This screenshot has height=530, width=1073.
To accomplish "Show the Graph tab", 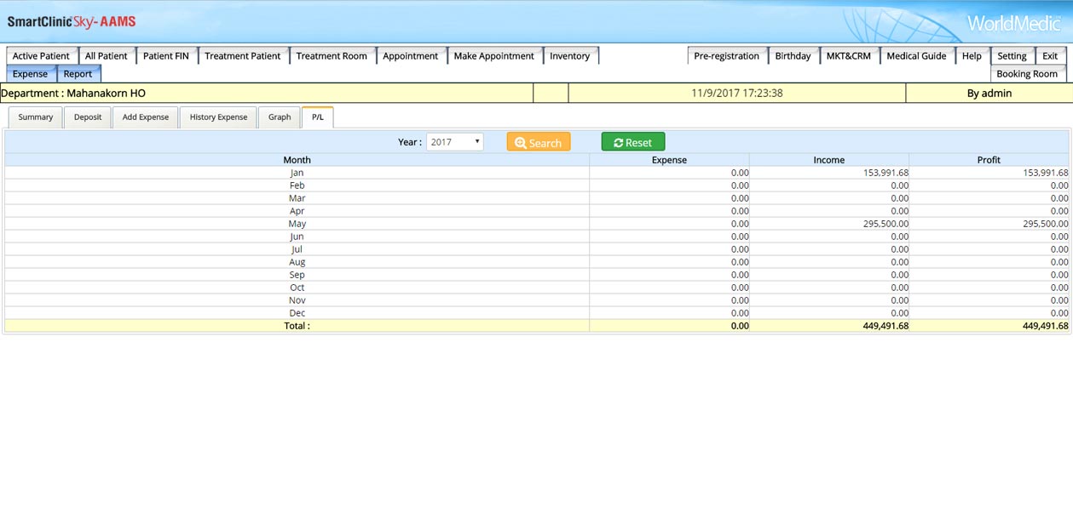I will [x=280, y=117].
